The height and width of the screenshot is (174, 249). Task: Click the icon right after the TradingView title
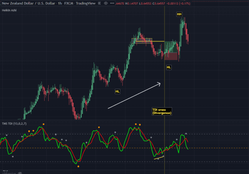point(100,3)
